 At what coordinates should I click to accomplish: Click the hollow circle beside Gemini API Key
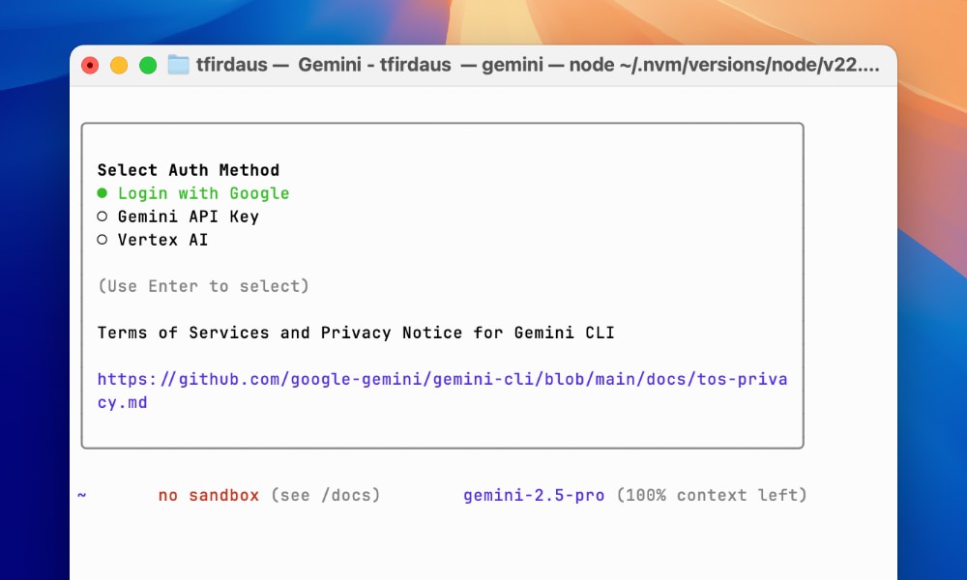(x=102, y=216)
